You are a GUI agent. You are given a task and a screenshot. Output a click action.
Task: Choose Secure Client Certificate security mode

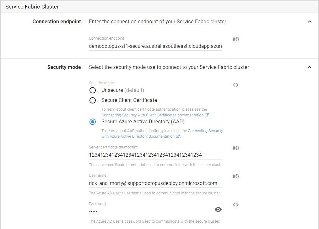click(93, 100)
